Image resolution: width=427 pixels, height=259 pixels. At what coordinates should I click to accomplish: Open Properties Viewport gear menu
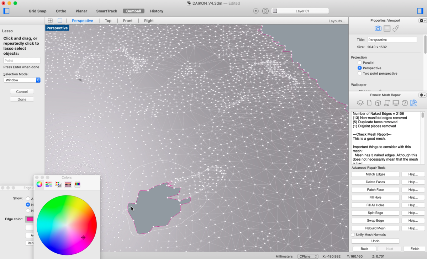[x=422, y=21]
